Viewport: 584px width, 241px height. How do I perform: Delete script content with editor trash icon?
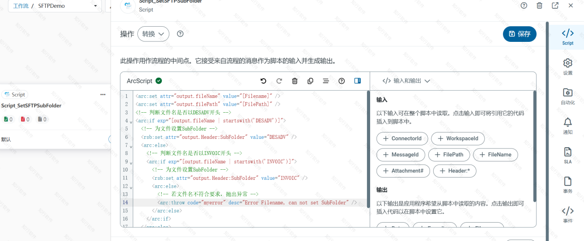tap(295, 81)
